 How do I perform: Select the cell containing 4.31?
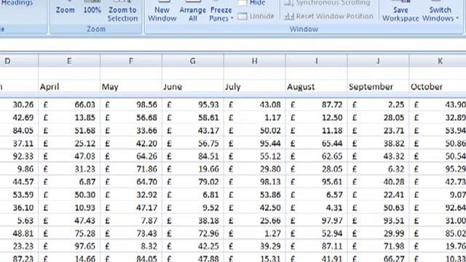[x=317, y=207]
